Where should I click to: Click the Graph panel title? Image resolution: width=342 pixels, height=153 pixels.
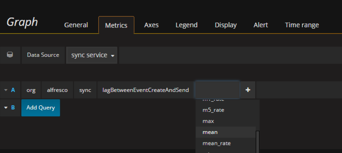point(22,23)
